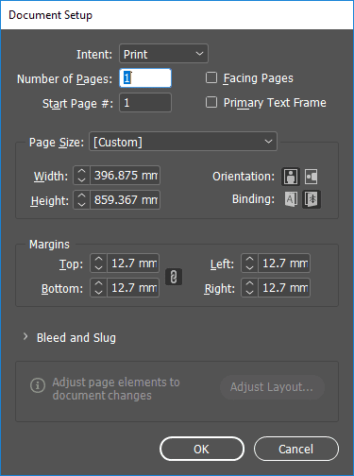The height and width of the screenshot is (476, 354).
Task: Decrease Left margin with the down arrow
Action: [250, 268]
